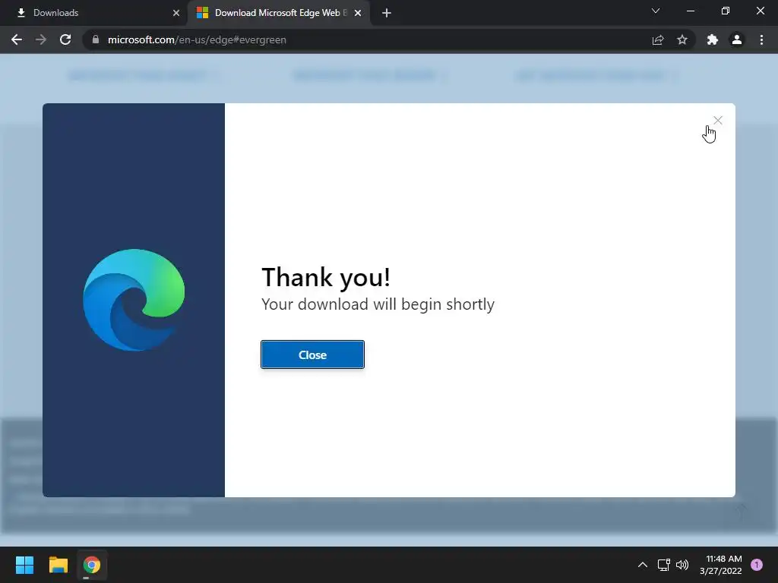778x583 pixels.
Task: Switch to the Downloads tab
Action: coord(93,13)
